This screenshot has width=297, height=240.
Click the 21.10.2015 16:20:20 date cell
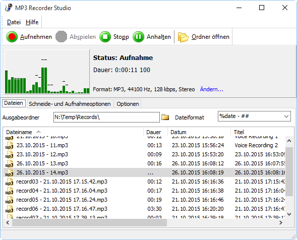click(x=198, y=209)
